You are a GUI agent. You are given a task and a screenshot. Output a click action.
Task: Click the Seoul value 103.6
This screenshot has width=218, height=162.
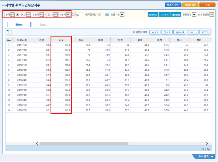click(67, 45)
